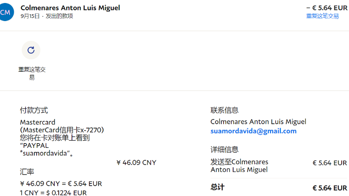Click the 1 CNY = $ 0.1224 EUR rate

click(x=53, y=193)
